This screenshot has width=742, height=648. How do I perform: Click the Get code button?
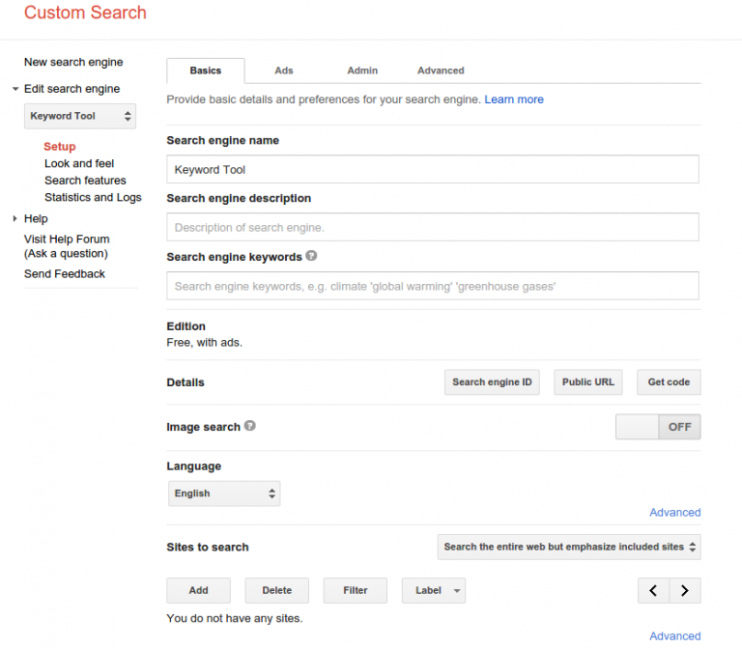click(x=669, y=382)
